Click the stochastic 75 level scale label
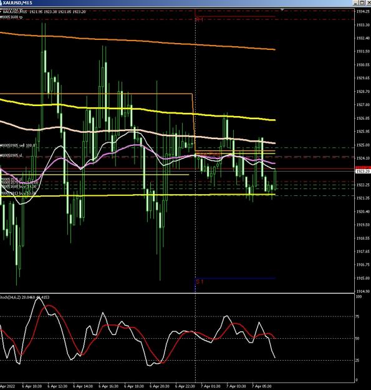This screenshot has width=371, height=390. coord(358,316)
